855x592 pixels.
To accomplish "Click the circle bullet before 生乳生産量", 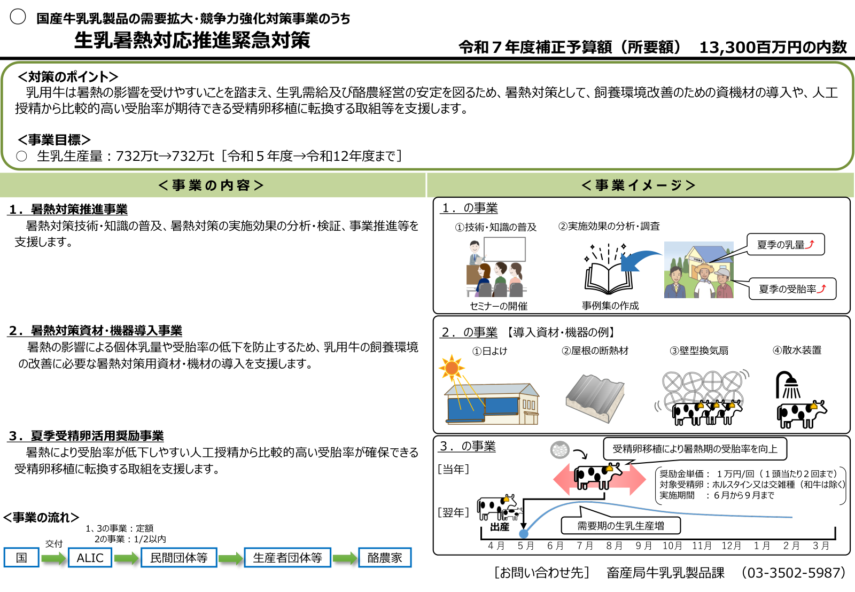I will pos(21,157).
